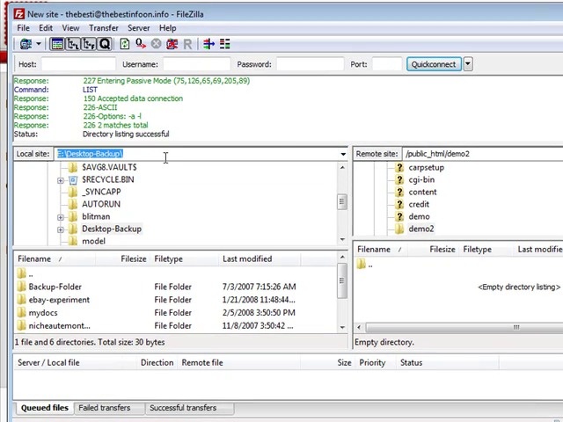The width and height of the screenshot is (563, 422).
Task: Open the Site Manager icon
Action: tap(26, 44)
